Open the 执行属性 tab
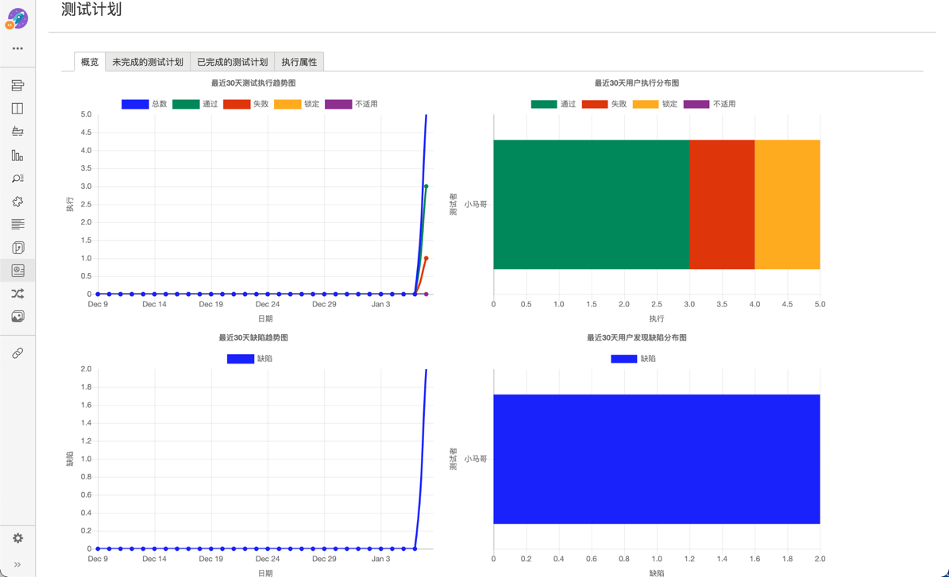The height and width of the screenshot is (577, 949). click(299, 62)
